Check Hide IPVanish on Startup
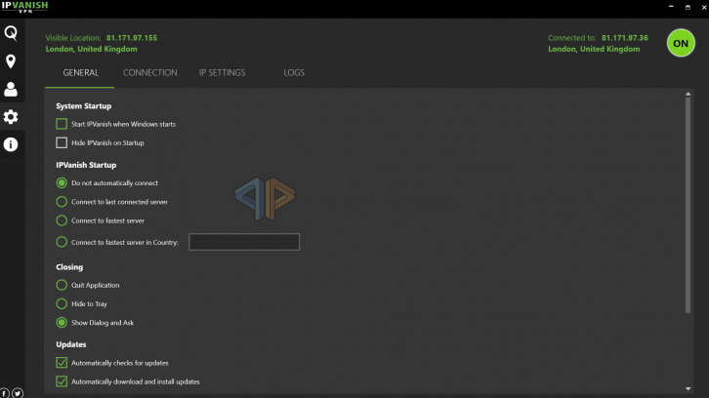The height and width of the screenshot is (398, 709). click(63, 142)
